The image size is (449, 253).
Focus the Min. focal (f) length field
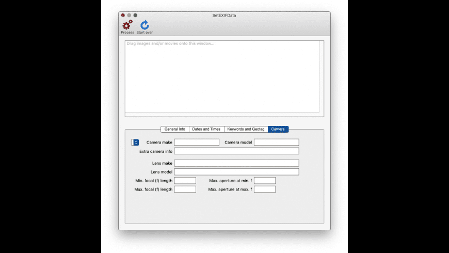click(x=185, y=181)
